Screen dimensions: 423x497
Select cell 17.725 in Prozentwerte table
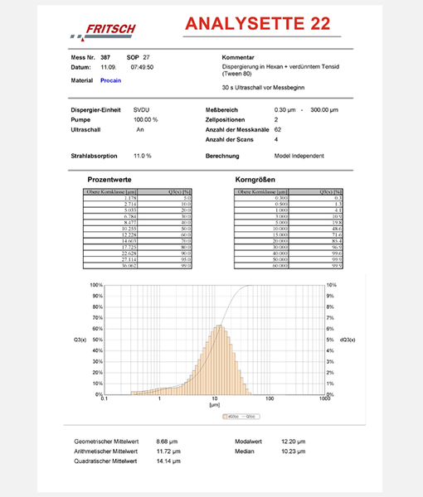pyautogui.click(x=110, y=247)
